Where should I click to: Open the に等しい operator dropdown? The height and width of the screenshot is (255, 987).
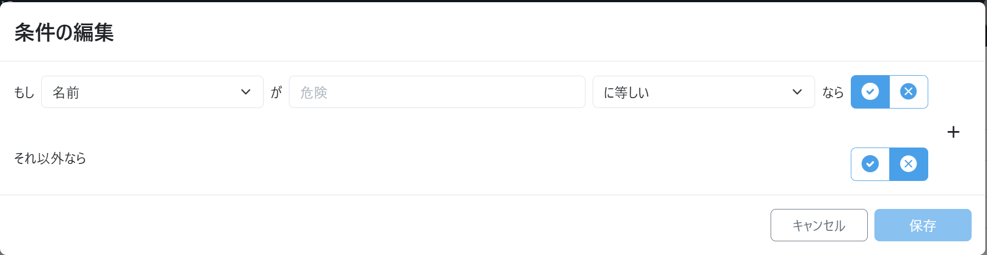703,92
